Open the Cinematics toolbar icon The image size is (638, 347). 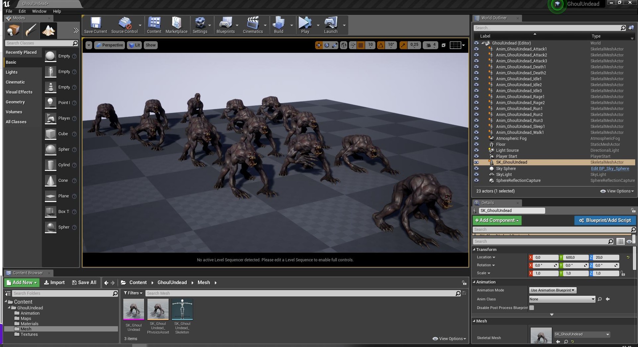253,25
